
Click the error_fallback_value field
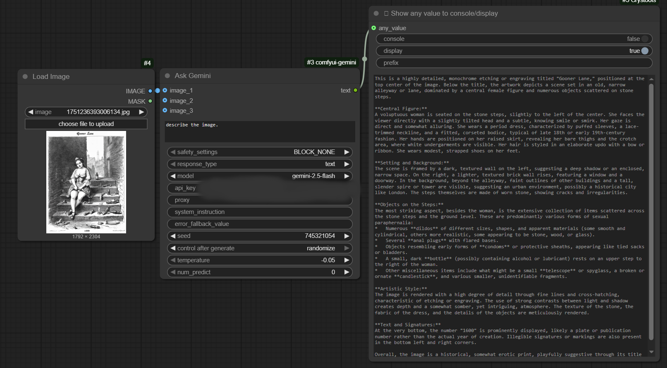pyautogui.click(x=260, y=224)
